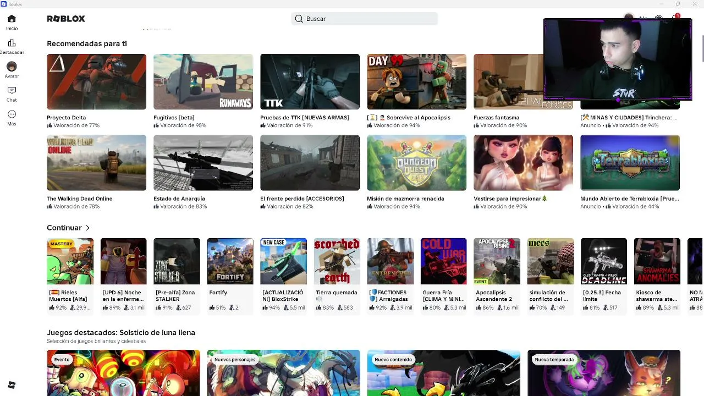Click 'Valoración de 83%' under Estado de Anarquía
This screenshot has width=704, height=396.
pyautogui.click(x=180, y=207)
